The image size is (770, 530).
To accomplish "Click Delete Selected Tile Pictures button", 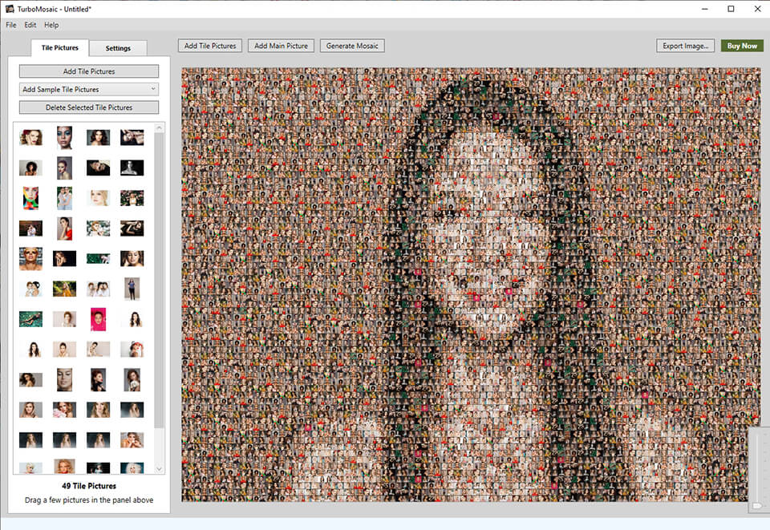I will (x=89, y=107).
